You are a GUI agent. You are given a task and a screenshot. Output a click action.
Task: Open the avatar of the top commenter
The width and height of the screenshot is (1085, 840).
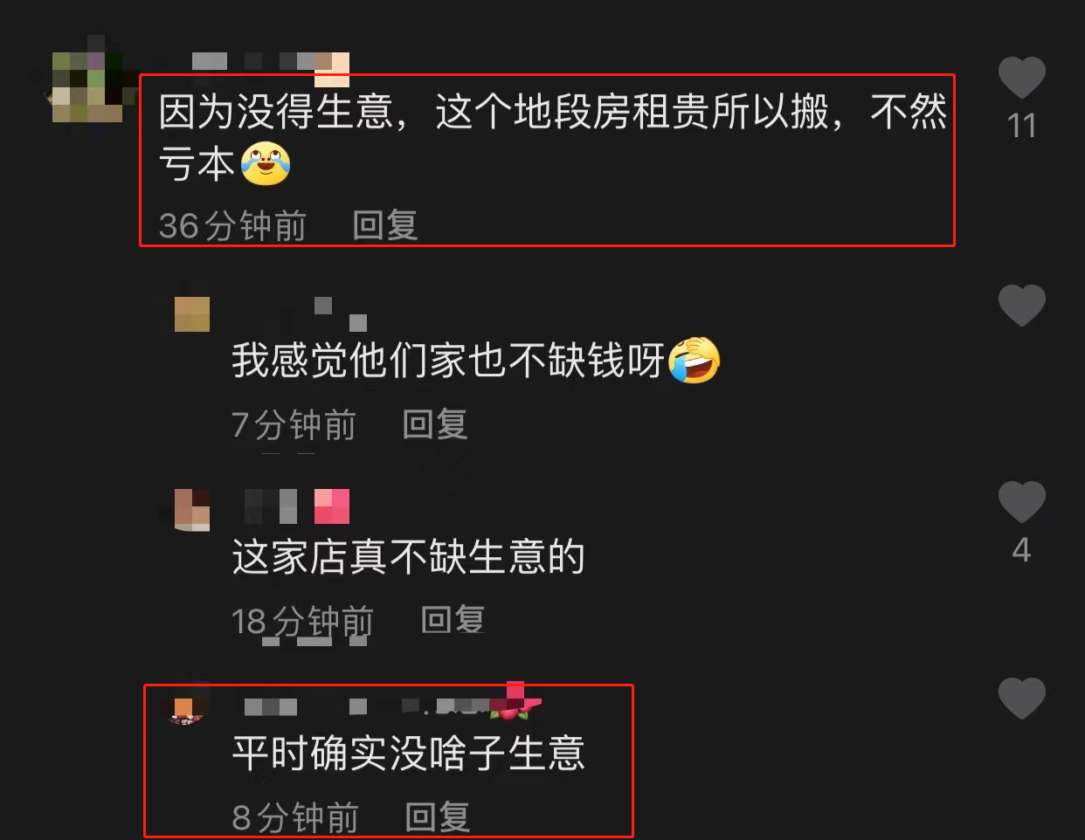(x=87, y=87)
